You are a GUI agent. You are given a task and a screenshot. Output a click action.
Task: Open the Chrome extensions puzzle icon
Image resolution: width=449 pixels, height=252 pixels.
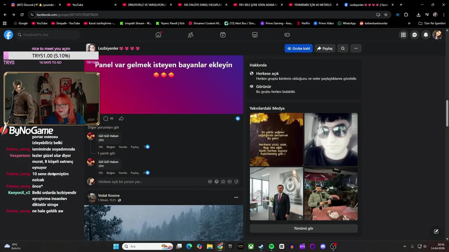406,15
